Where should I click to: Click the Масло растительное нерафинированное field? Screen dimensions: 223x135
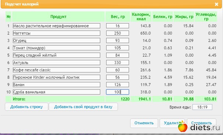point(56,26)
